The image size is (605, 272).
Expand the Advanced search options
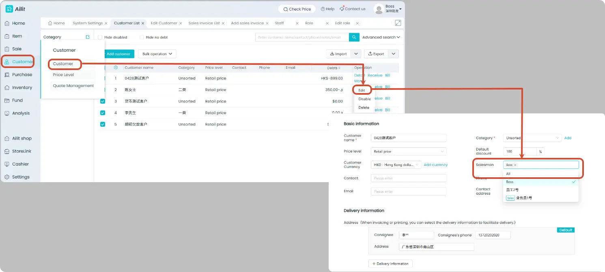point(381,37)
